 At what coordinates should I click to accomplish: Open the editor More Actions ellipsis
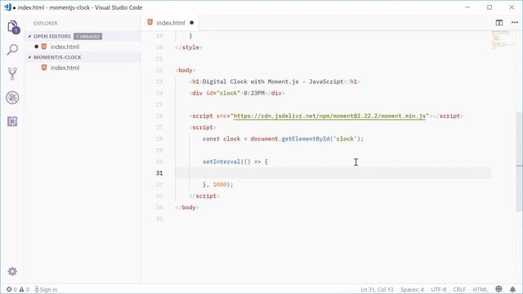515,23
